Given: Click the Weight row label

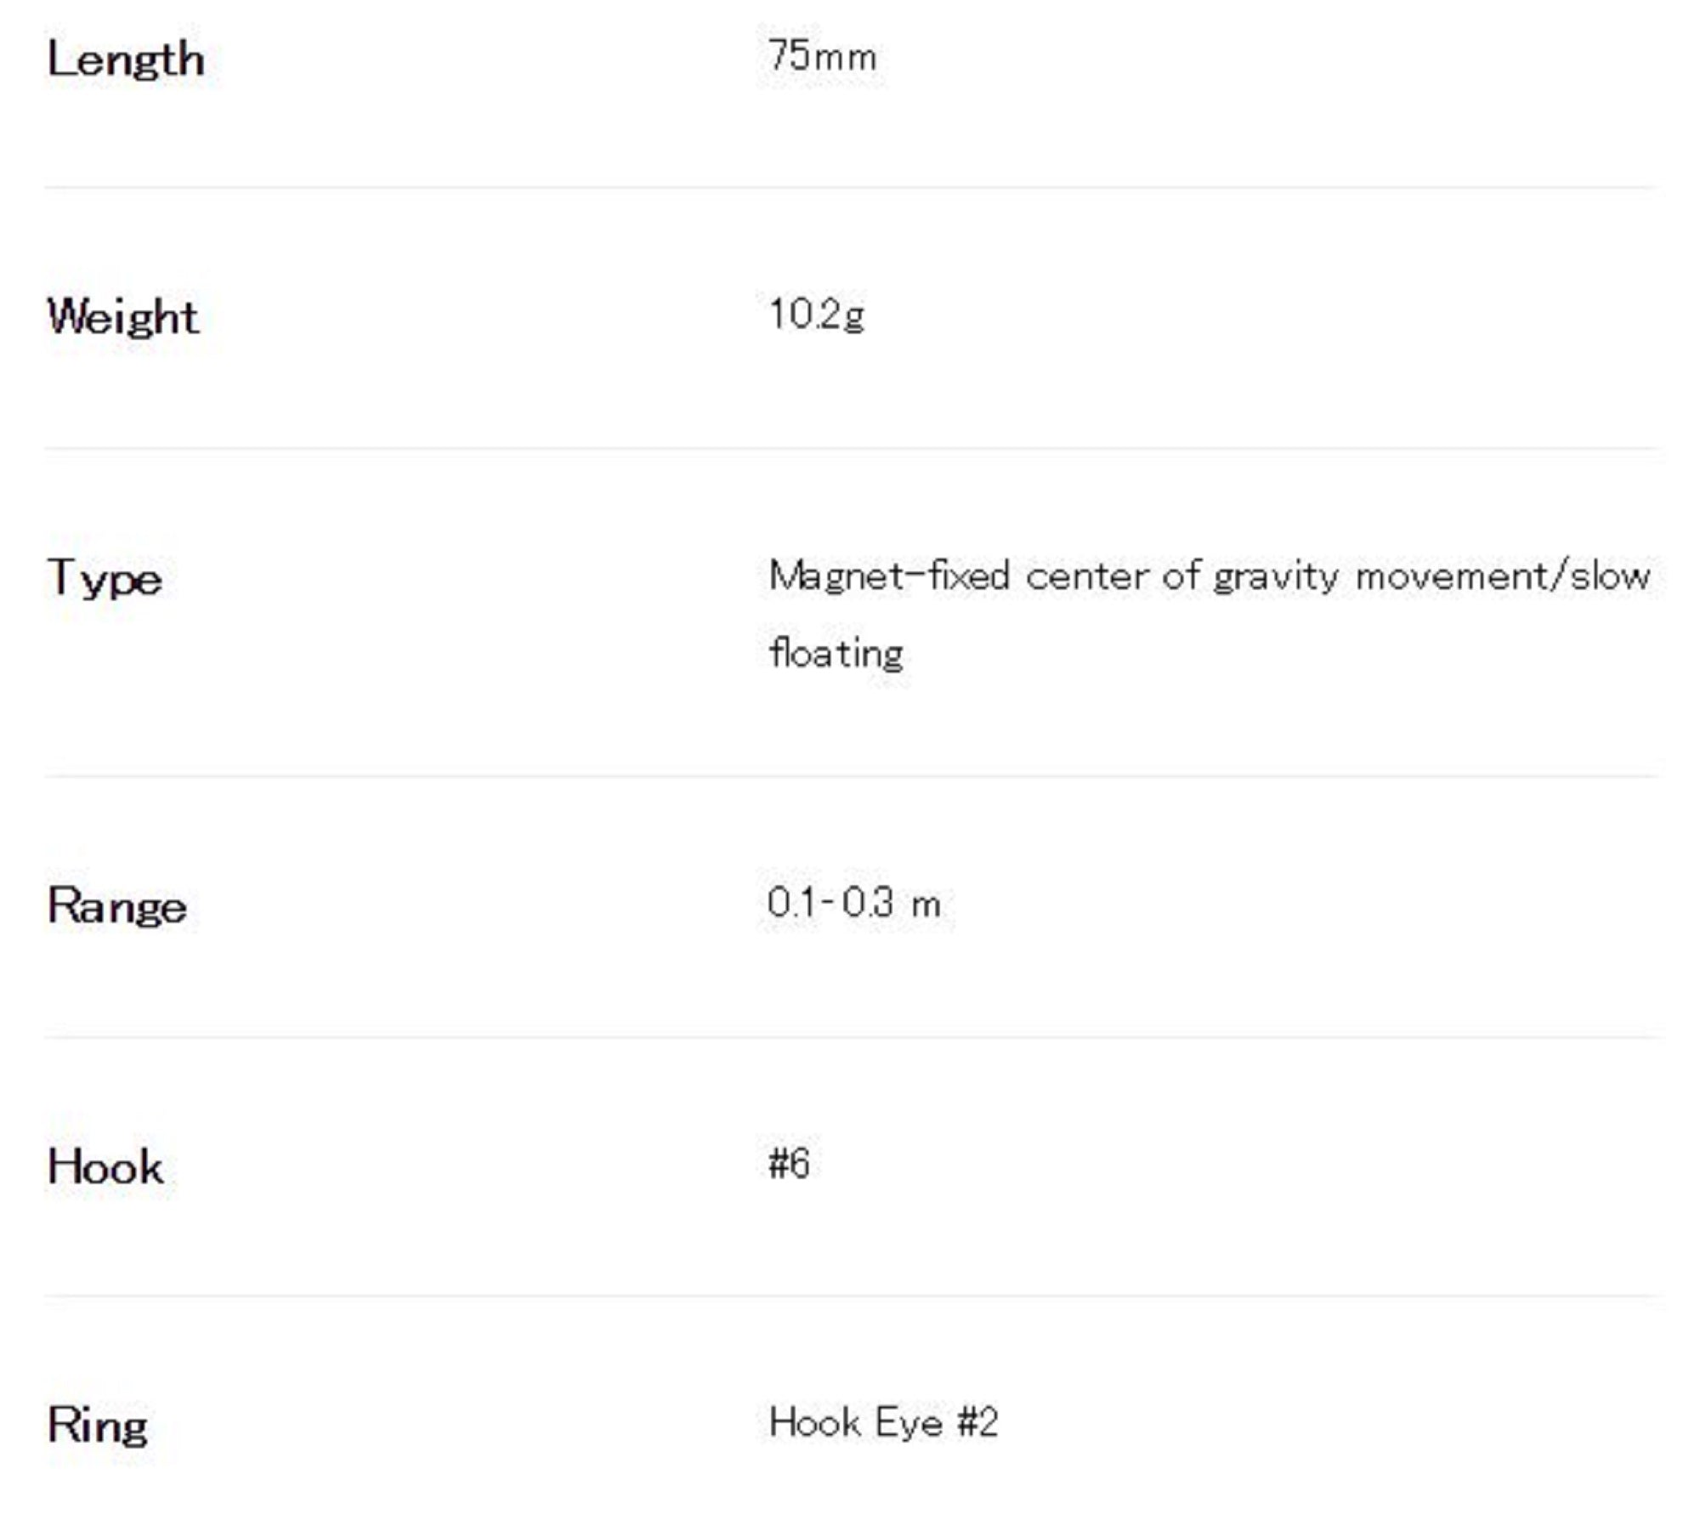Looking at the screenshot, I should tap(123, 317).
